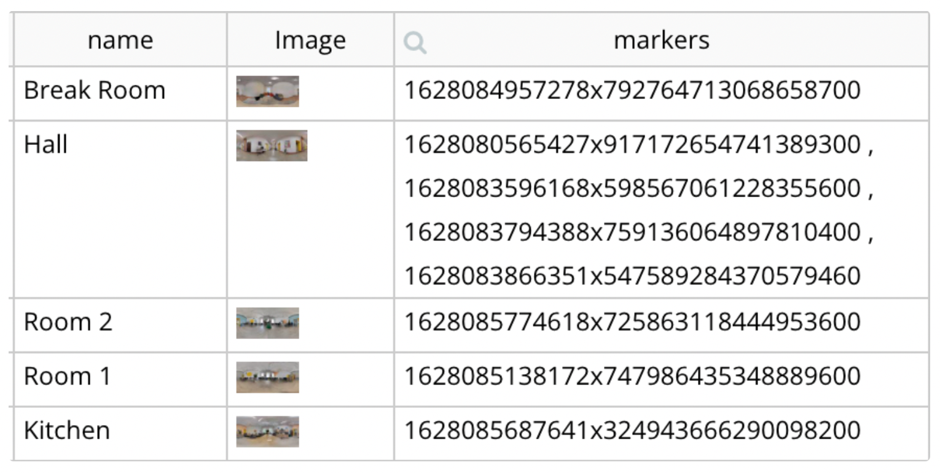Open the Room 2 panorama thumbnail
Image resolution: width=940 pixels, height=473 pixels.
(267, 323)
